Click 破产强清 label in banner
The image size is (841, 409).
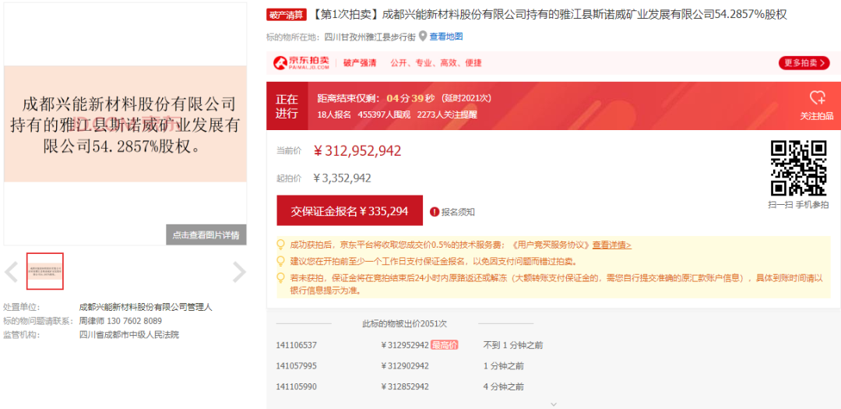360,63
